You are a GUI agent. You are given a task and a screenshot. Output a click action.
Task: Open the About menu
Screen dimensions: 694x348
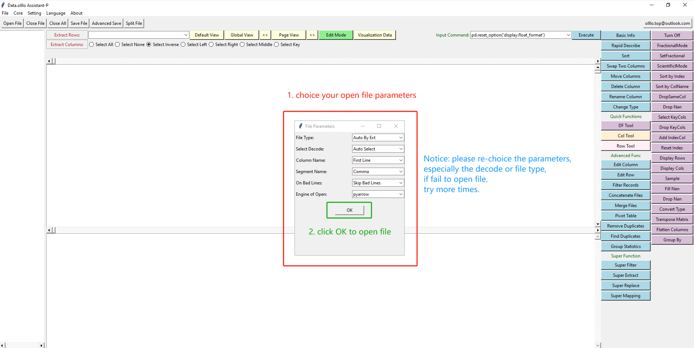pyautogui.click(x=77, y=13)
